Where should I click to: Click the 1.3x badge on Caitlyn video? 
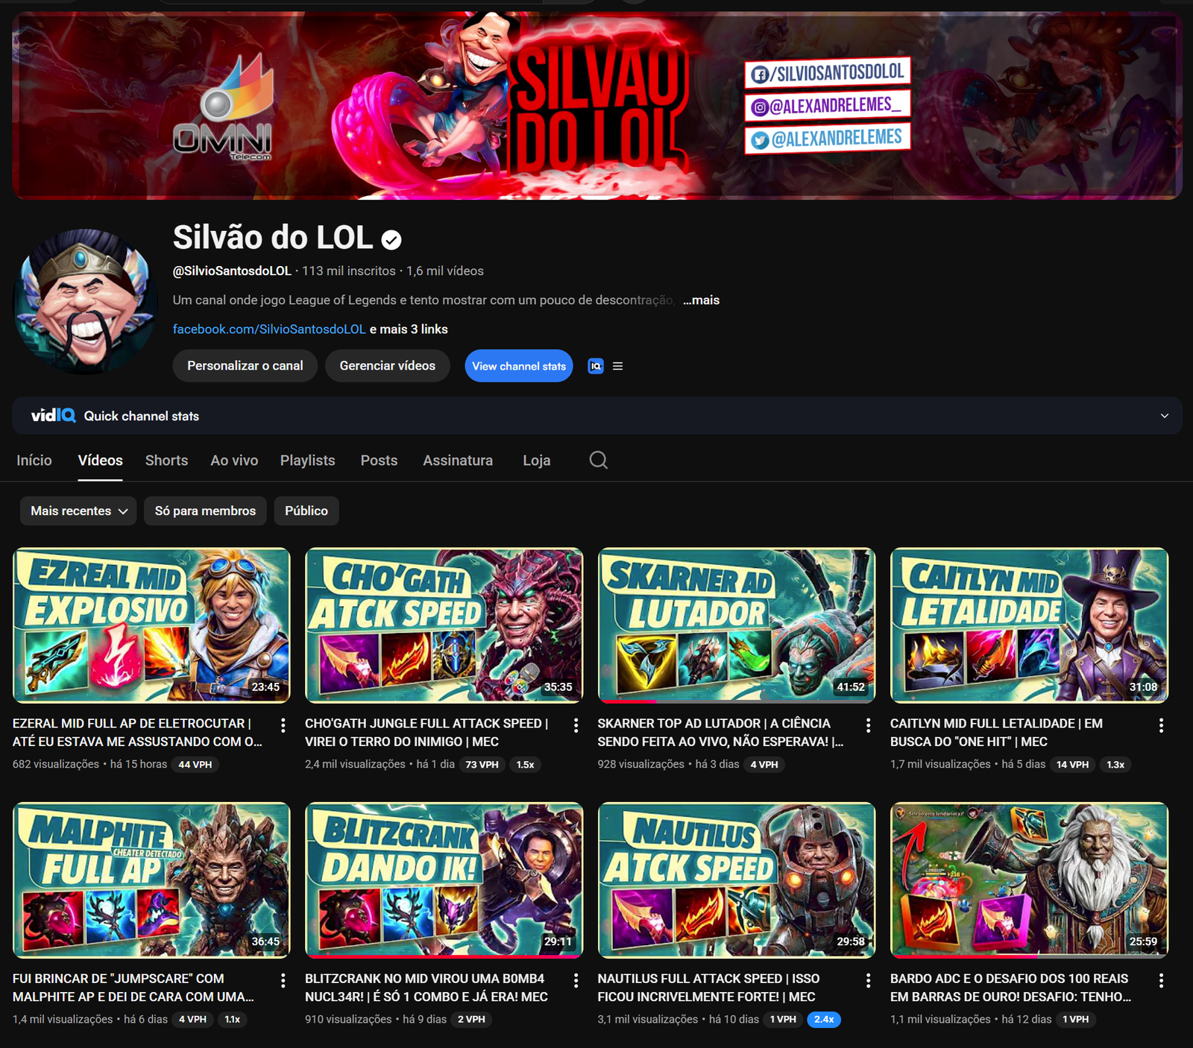pyautogui.click(x=1115, y=765)
